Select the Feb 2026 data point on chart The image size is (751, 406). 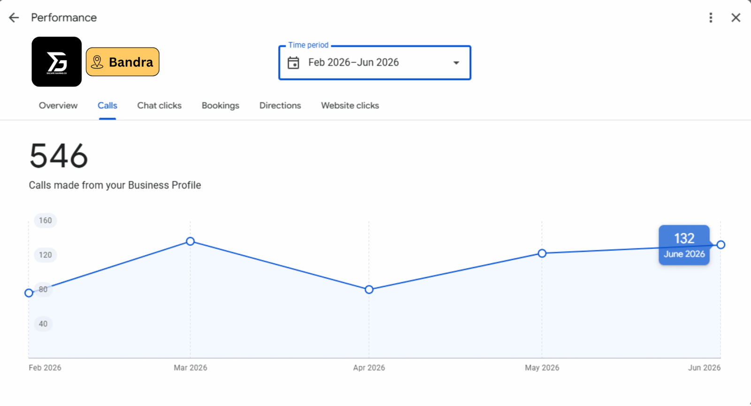click(x=29, y=293)
